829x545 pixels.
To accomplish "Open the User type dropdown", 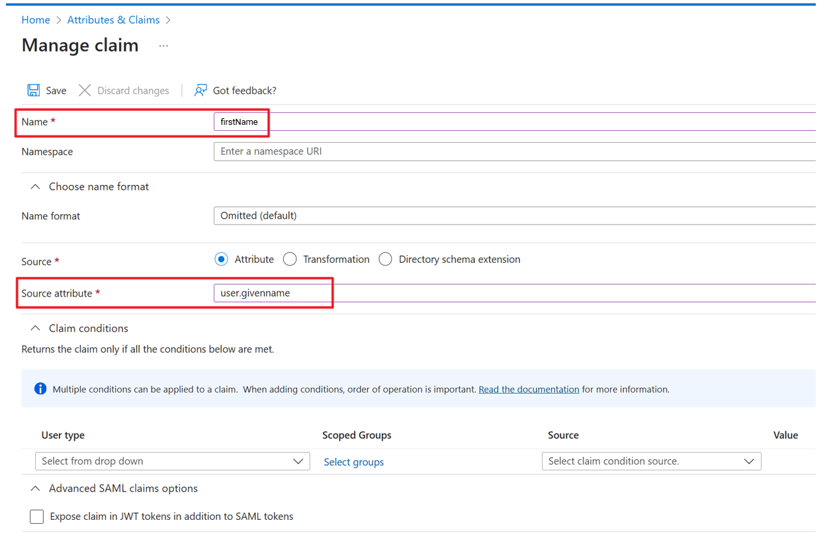I will click(x=172, y=461).
